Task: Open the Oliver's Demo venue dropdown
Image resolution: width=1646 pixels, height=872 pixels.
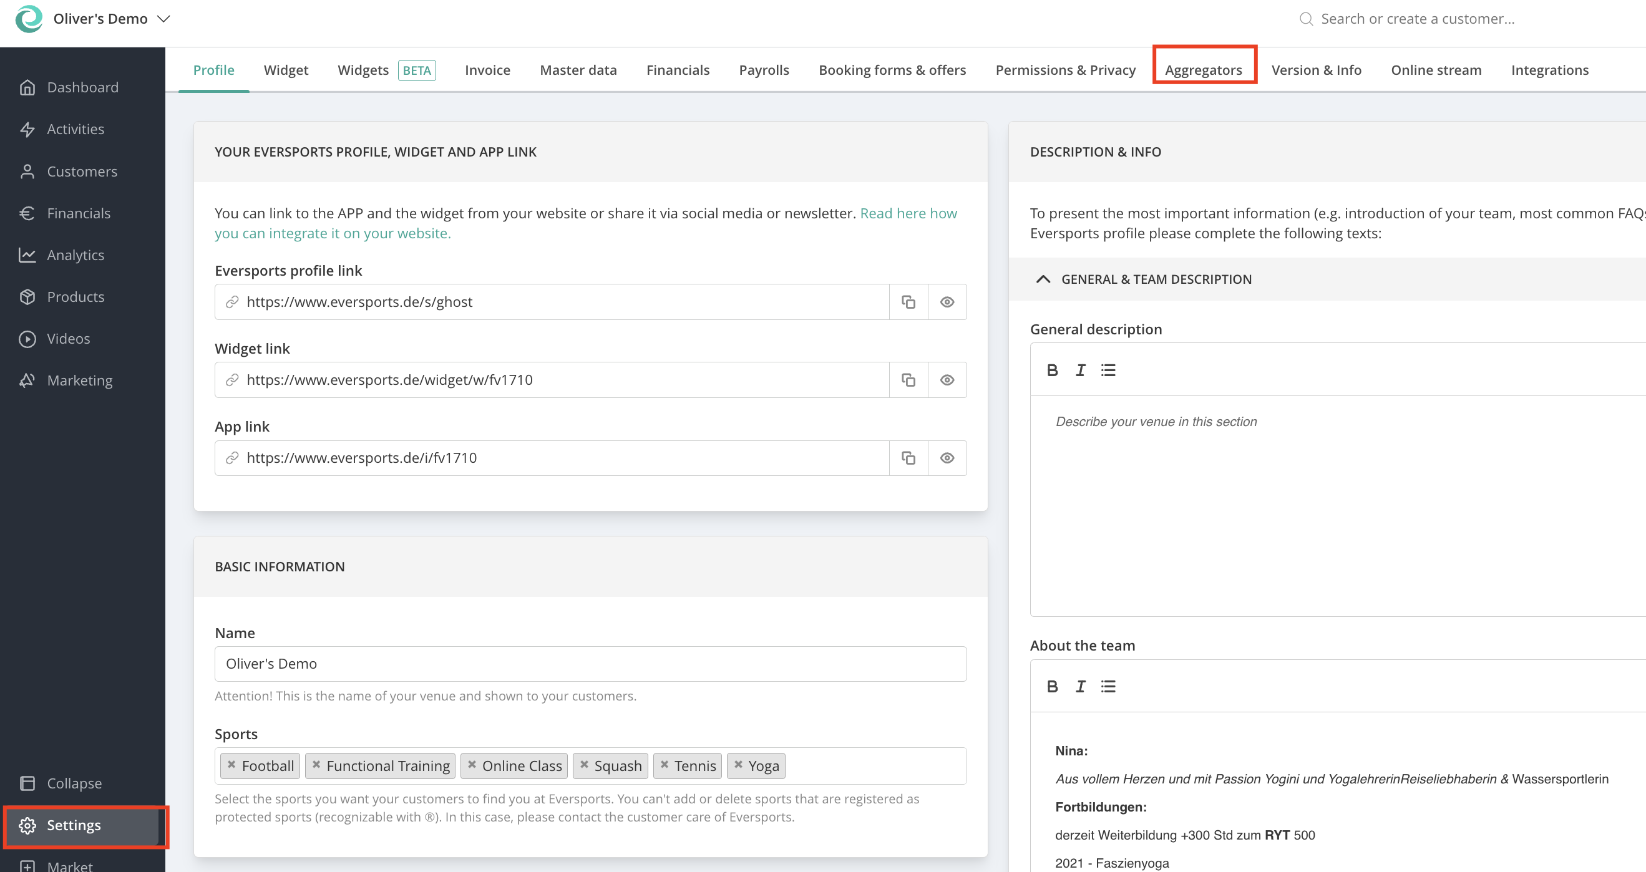Action: (x=111, y=19)
